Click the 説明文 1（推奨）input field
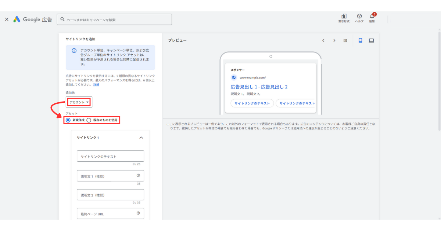 click(110, 176)
